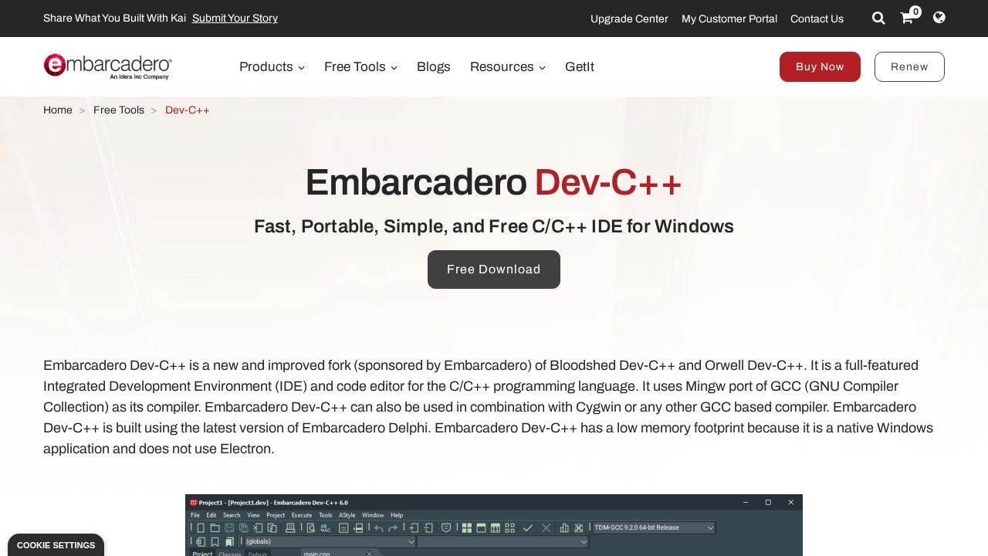Click Edit menu in Dev-C++ screenshot
The width and height of the screenshot is (988, 556).
[x=211, y=515]
